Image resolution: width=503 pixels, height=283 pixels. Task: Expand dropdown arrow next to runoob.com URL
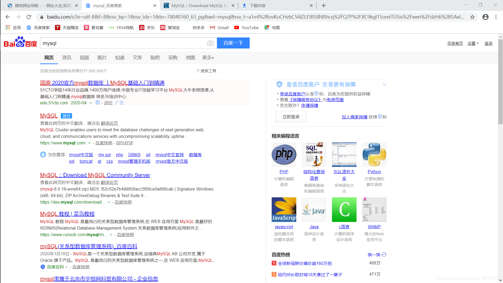pos(111,235)
